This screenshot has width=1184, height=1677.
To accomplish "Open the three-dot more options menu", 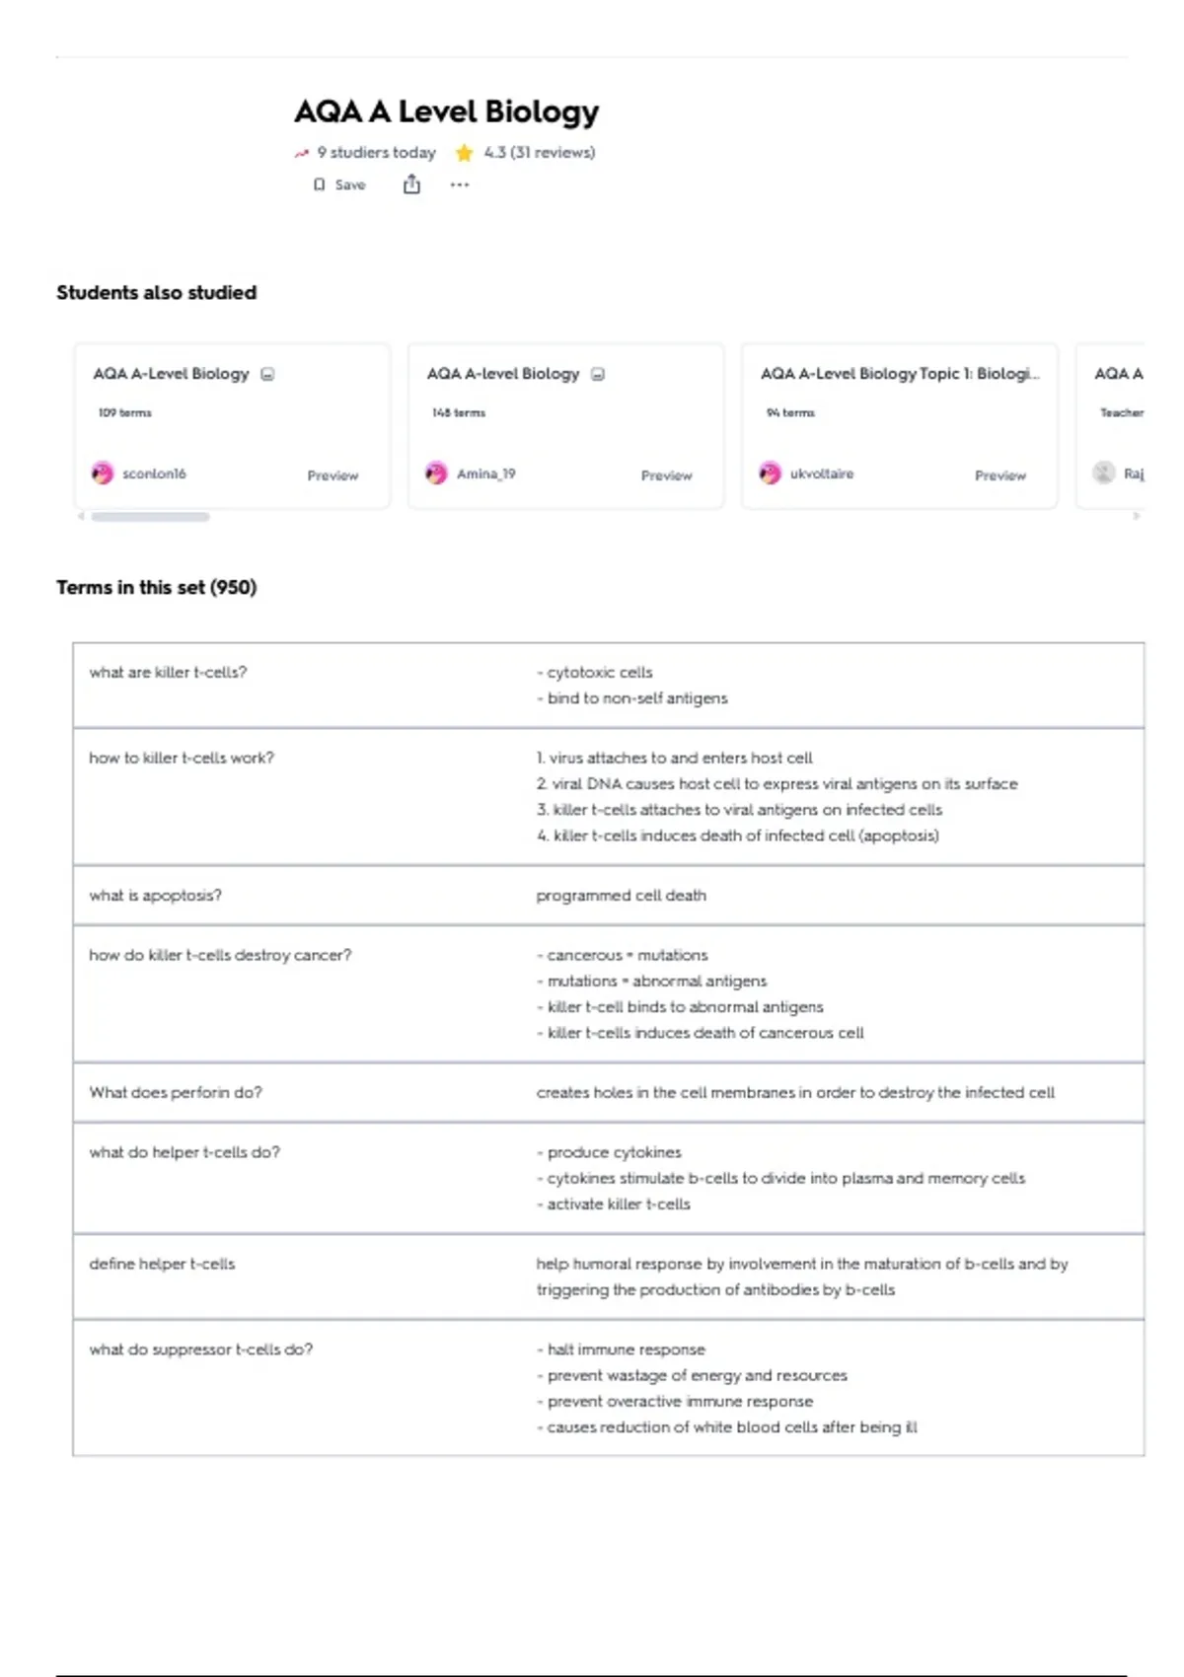I will pos(460,184).
